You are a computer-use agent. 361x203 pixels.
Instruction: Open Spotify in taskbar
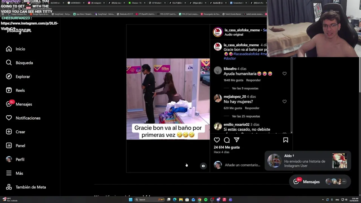(206, 200)
